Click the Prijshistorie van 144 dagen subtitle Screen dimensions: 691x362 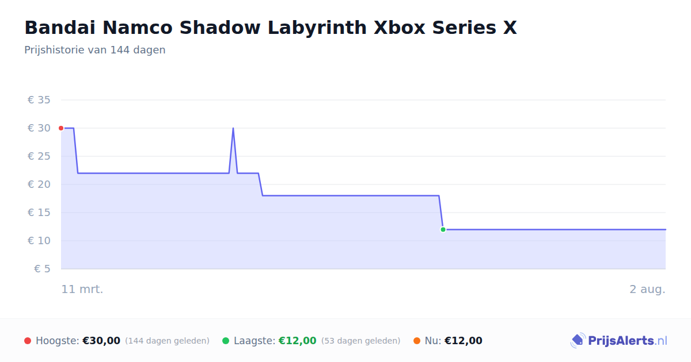pos(95,50)
